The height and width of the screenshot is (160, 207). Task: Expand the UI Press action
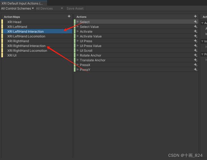click(78, 41)
